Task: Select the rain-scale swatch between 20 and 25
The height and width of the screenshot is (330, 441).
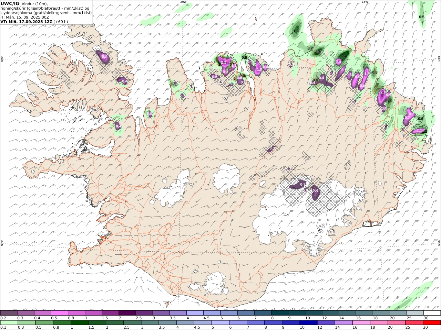Action: [x=397, y=322]
